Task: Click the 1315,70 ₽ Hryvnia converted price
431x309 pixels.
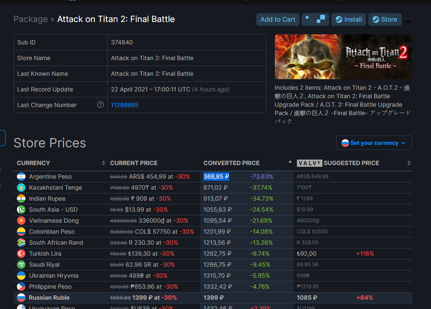Action: pyautogui.click(x=217, y=276)
